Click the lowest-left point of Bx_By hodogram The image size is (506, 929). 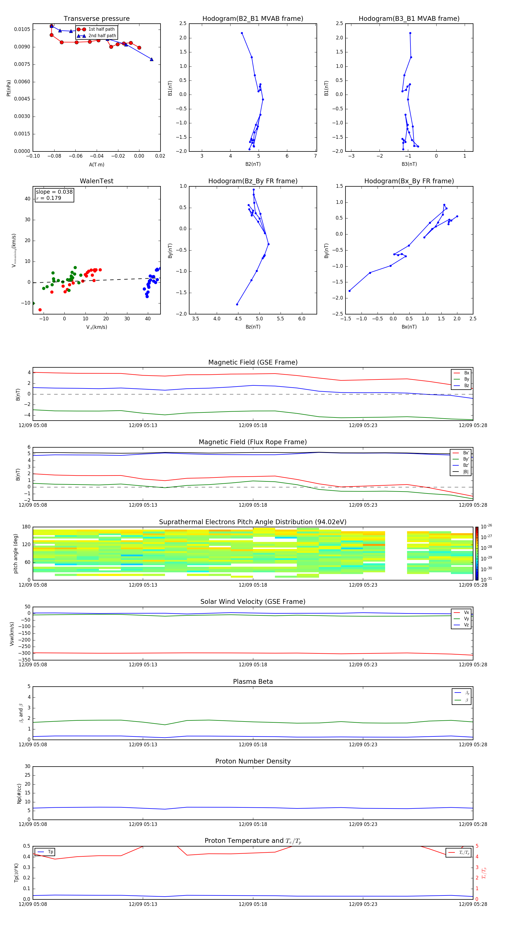click(349, 291)
